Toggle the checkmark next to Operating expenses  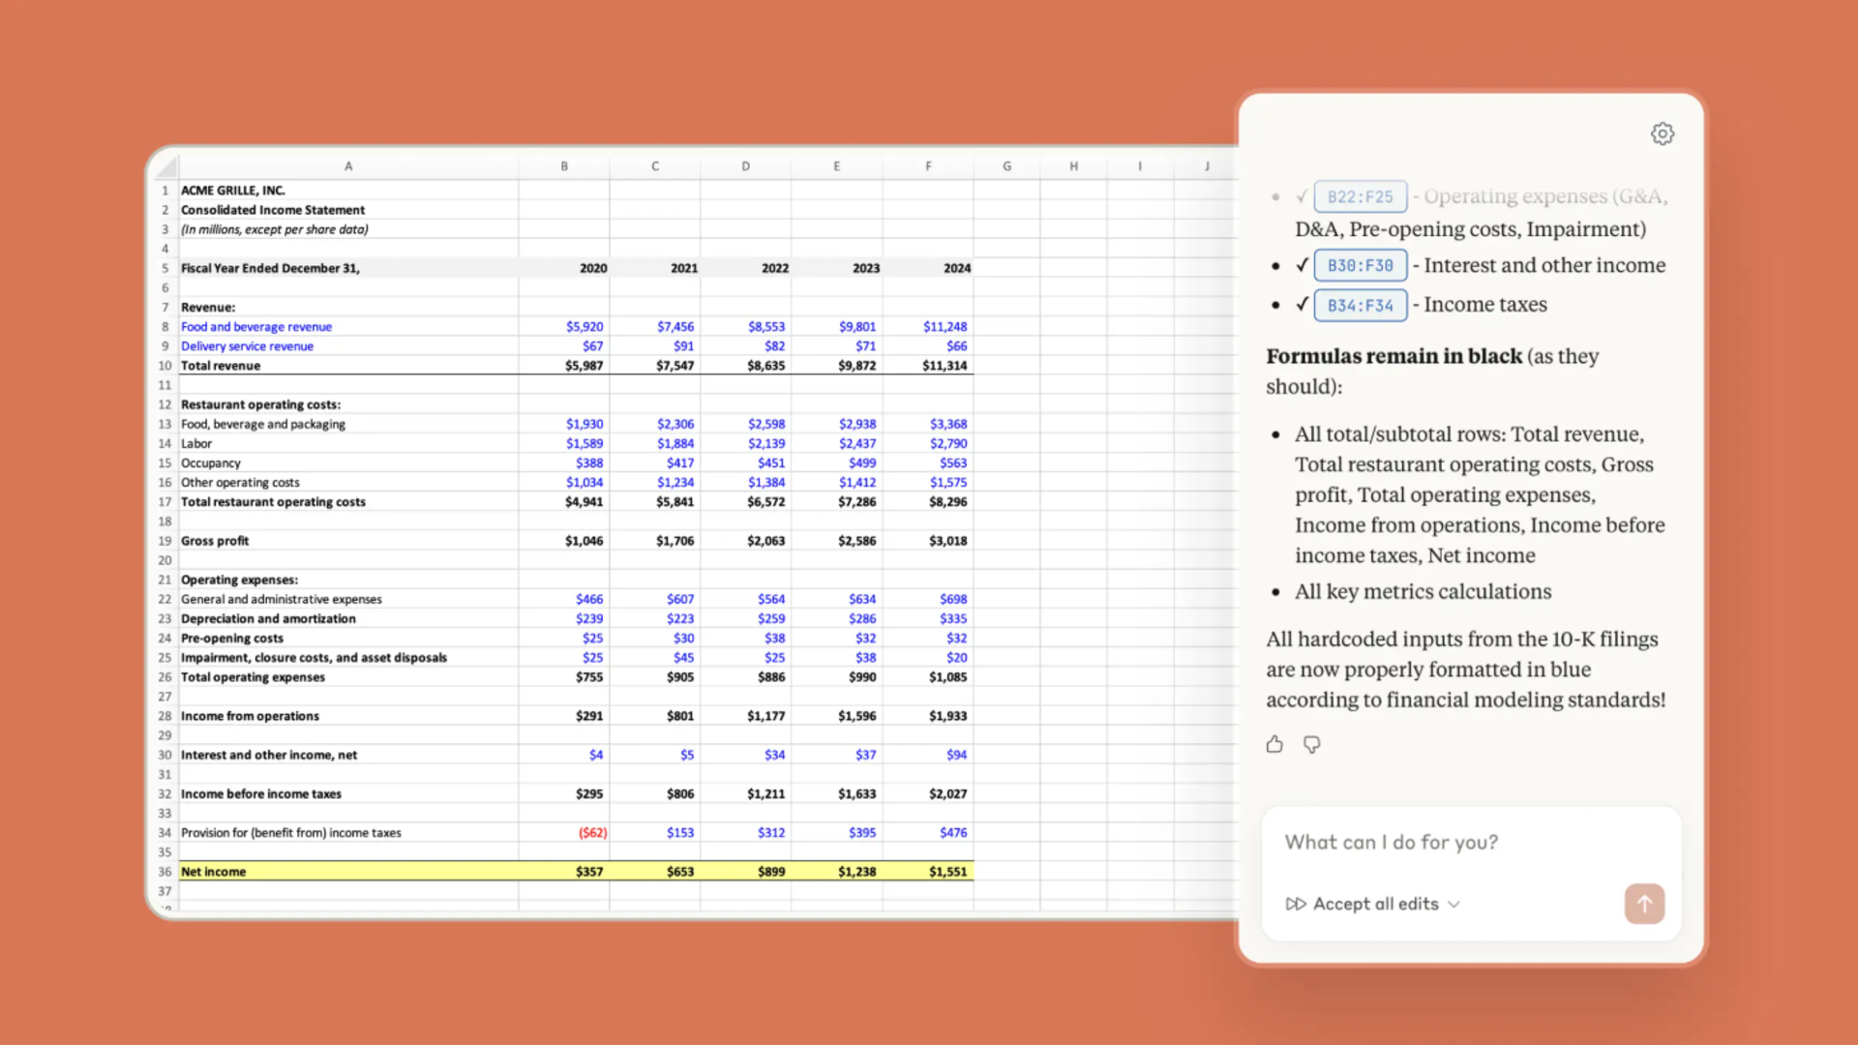[1302, 195]
